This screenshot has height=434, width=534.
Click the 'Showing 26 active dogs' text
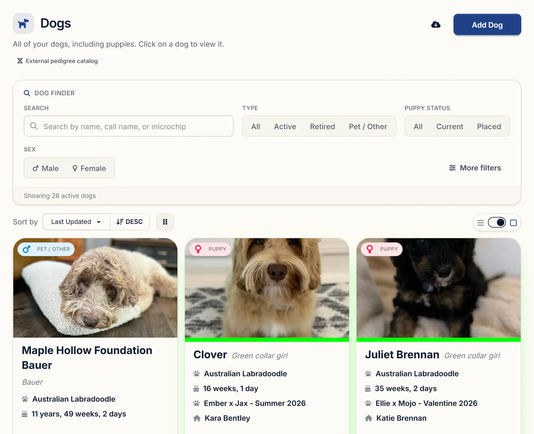[60, 196]
